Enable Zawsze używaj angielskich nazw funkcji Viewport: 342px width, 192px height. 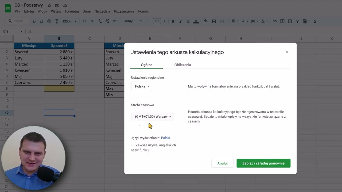[133, 145]
